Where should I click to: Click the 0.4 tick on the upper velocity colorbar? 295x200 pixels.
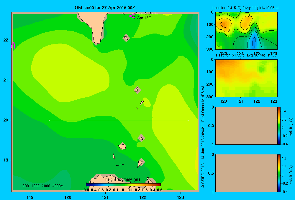(x=284, y=111)
